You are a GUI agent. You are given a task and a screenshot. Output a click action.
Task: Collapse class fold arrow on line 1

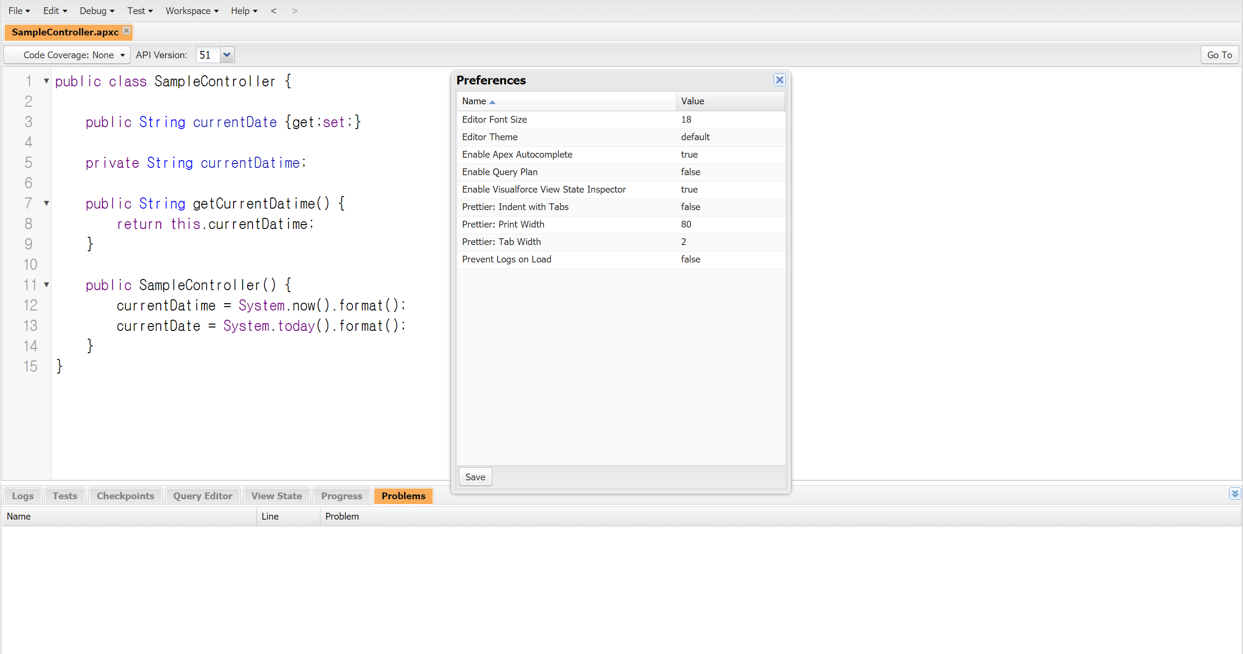[47, 81]
